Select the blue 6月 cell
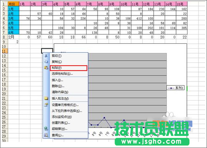Screen dimensions: 207x148 [13, 32]
